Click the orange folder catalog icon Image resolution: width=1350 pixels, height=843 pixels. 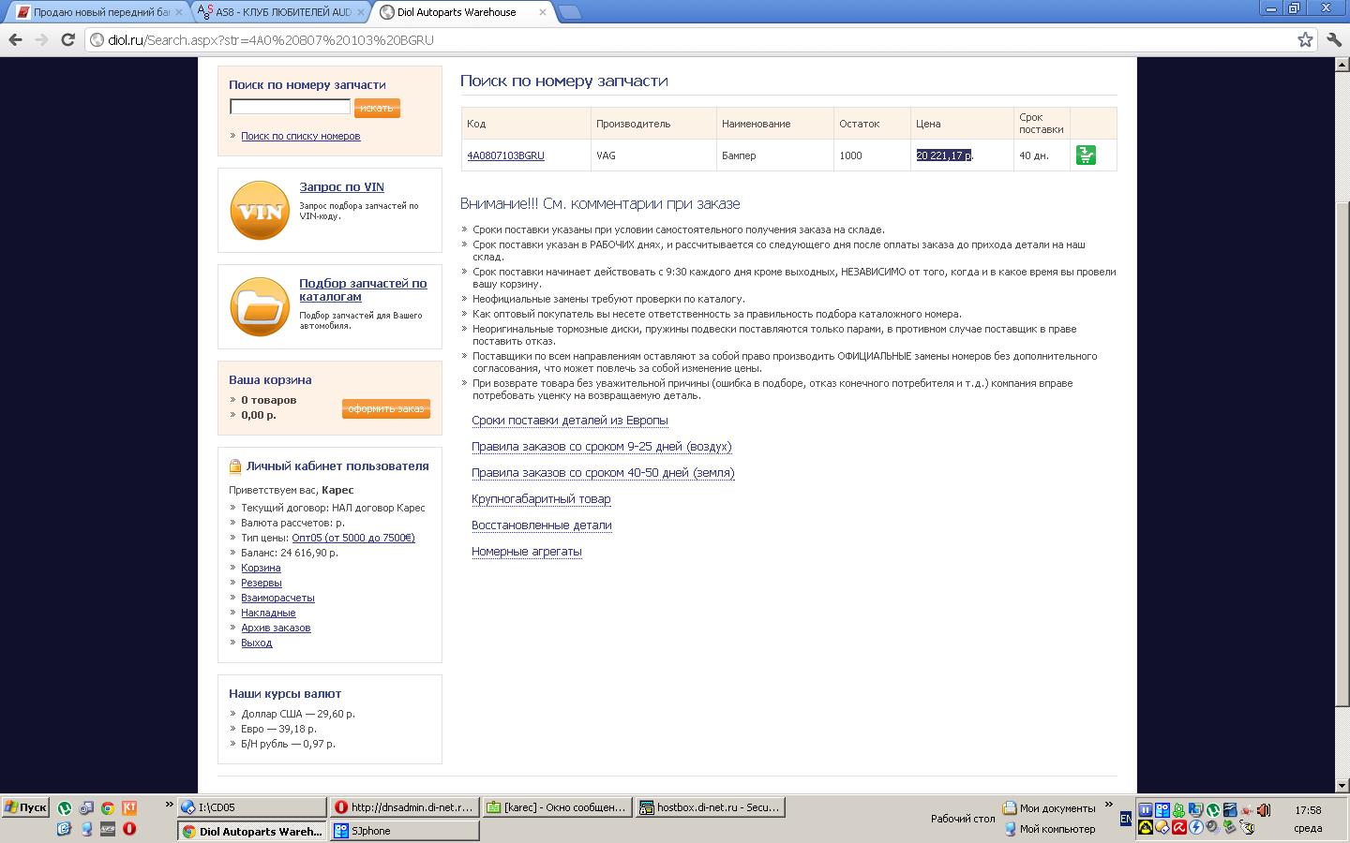coord(260,306)
